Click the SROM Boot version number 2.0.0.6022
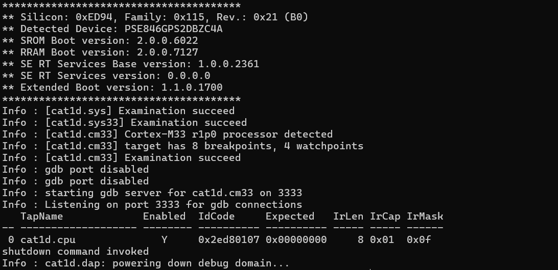The image size is (558, 270). point(168,41)
